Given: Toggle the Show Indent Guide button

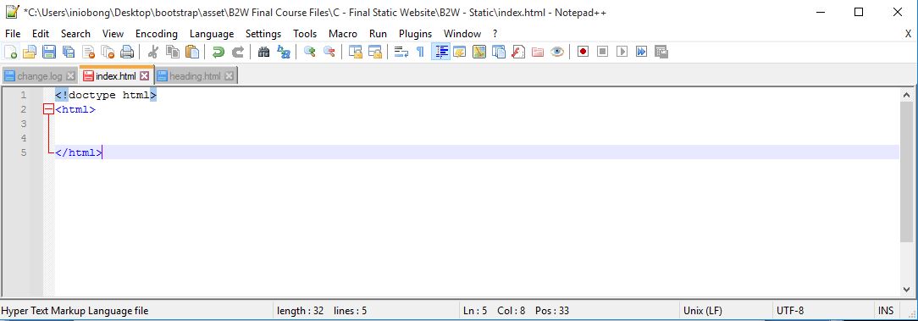Looking at the screenshot, I should point(440,53).
